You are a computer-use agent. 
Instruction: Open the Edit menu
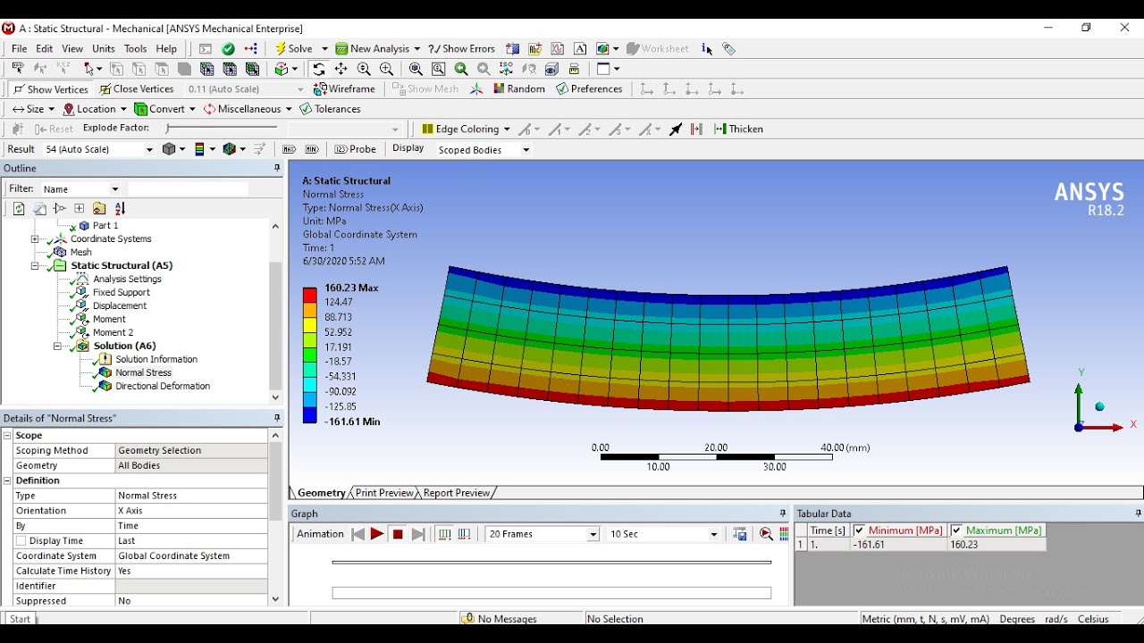[44, 48]
